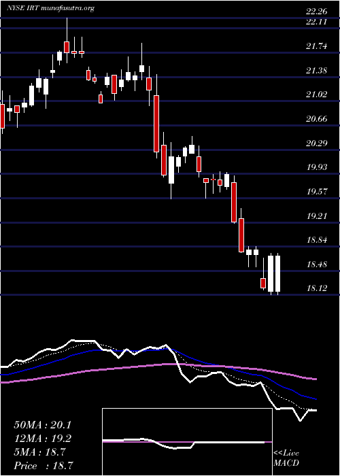The height and width of the screenshot is (476, 340).
Task: Select the 19.93 price level label
Action: [x=316, y=167]
